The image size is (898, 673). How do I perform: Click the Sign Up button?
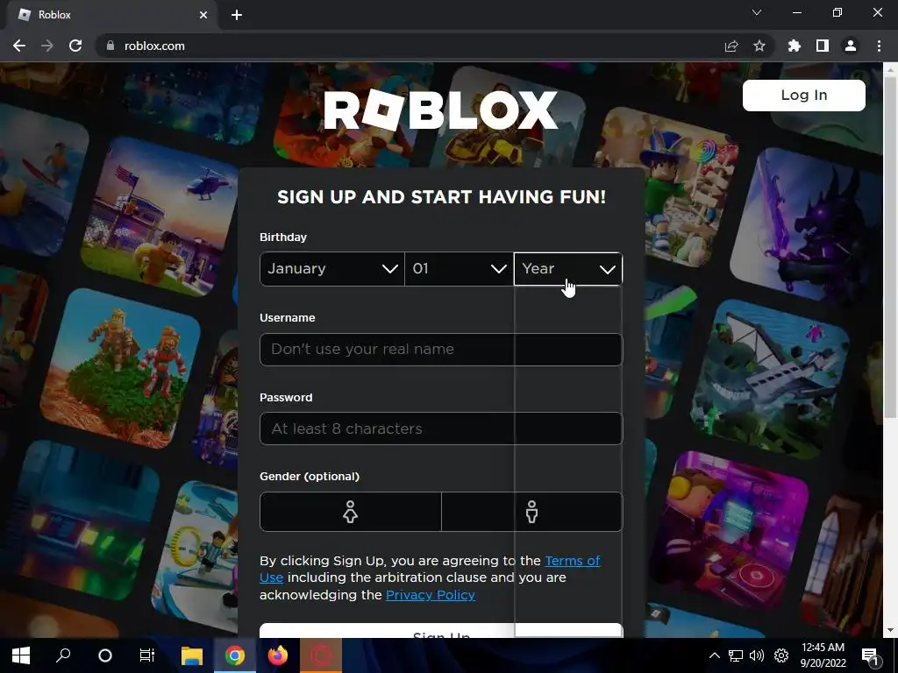(441, 631)
